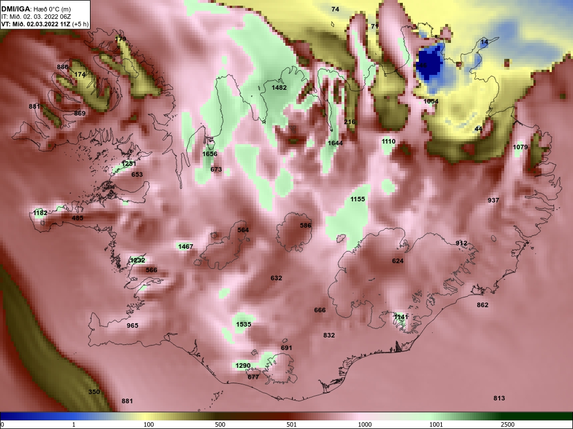Click the legend label '100'

tap(148, 424)
